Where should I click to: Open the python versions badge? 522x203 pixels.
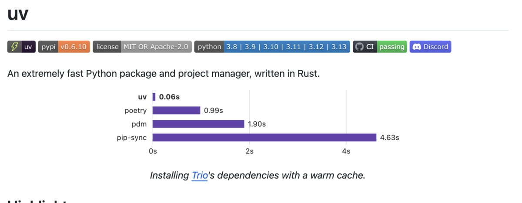[272, 46]
